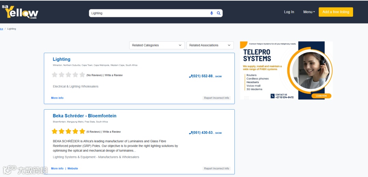
Task: Click Lighting Systems & Equipment category text
Action: [x=96, y=157]
